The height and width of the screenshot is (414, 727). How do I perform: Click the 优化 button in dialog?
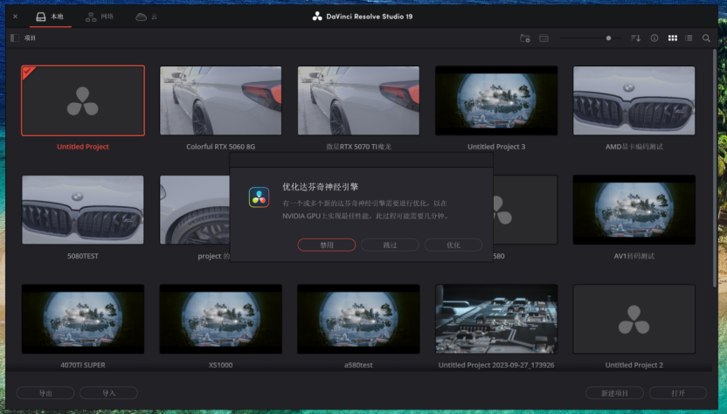(x=454, y=245)
